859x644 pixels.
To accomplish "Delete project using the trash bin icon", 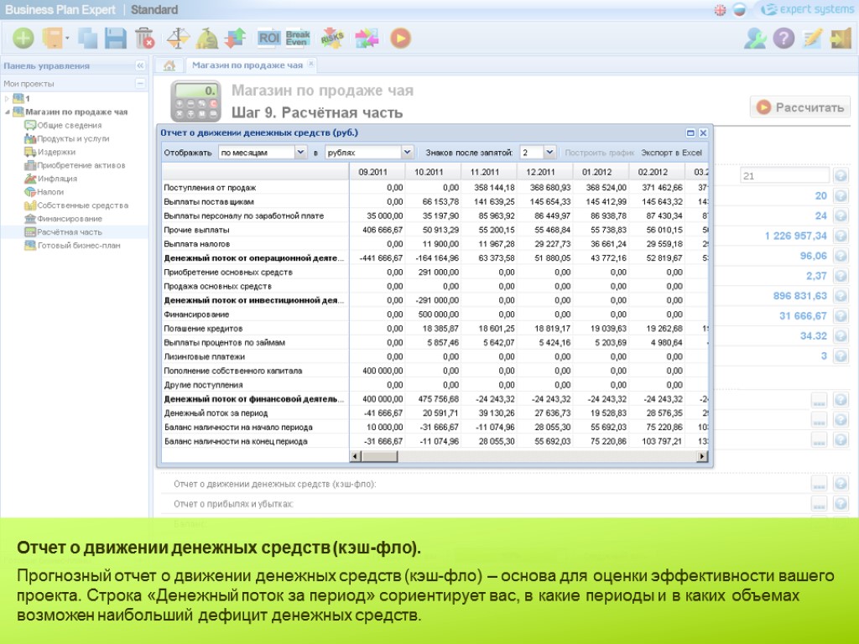I will (x=144, y=39).
